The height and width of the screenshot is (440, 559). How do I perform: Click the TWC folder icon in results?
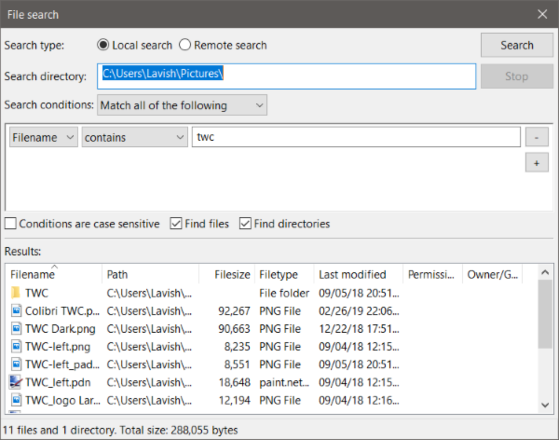tap(16, 293)
